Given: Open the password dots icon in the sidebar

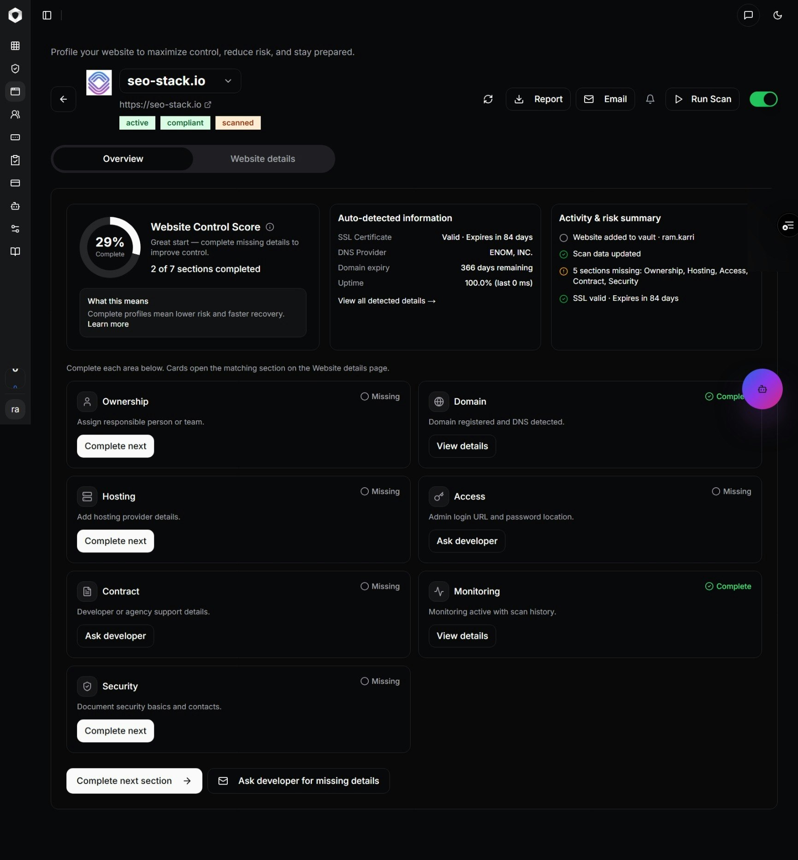Looking at the screenshot, I should pos(15,137).
